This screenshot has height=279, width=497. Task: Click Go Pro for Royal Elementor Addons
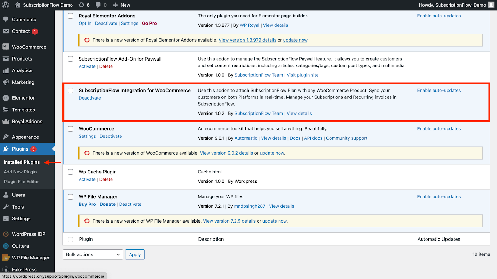pyautogui.click(x=149, y=23)
